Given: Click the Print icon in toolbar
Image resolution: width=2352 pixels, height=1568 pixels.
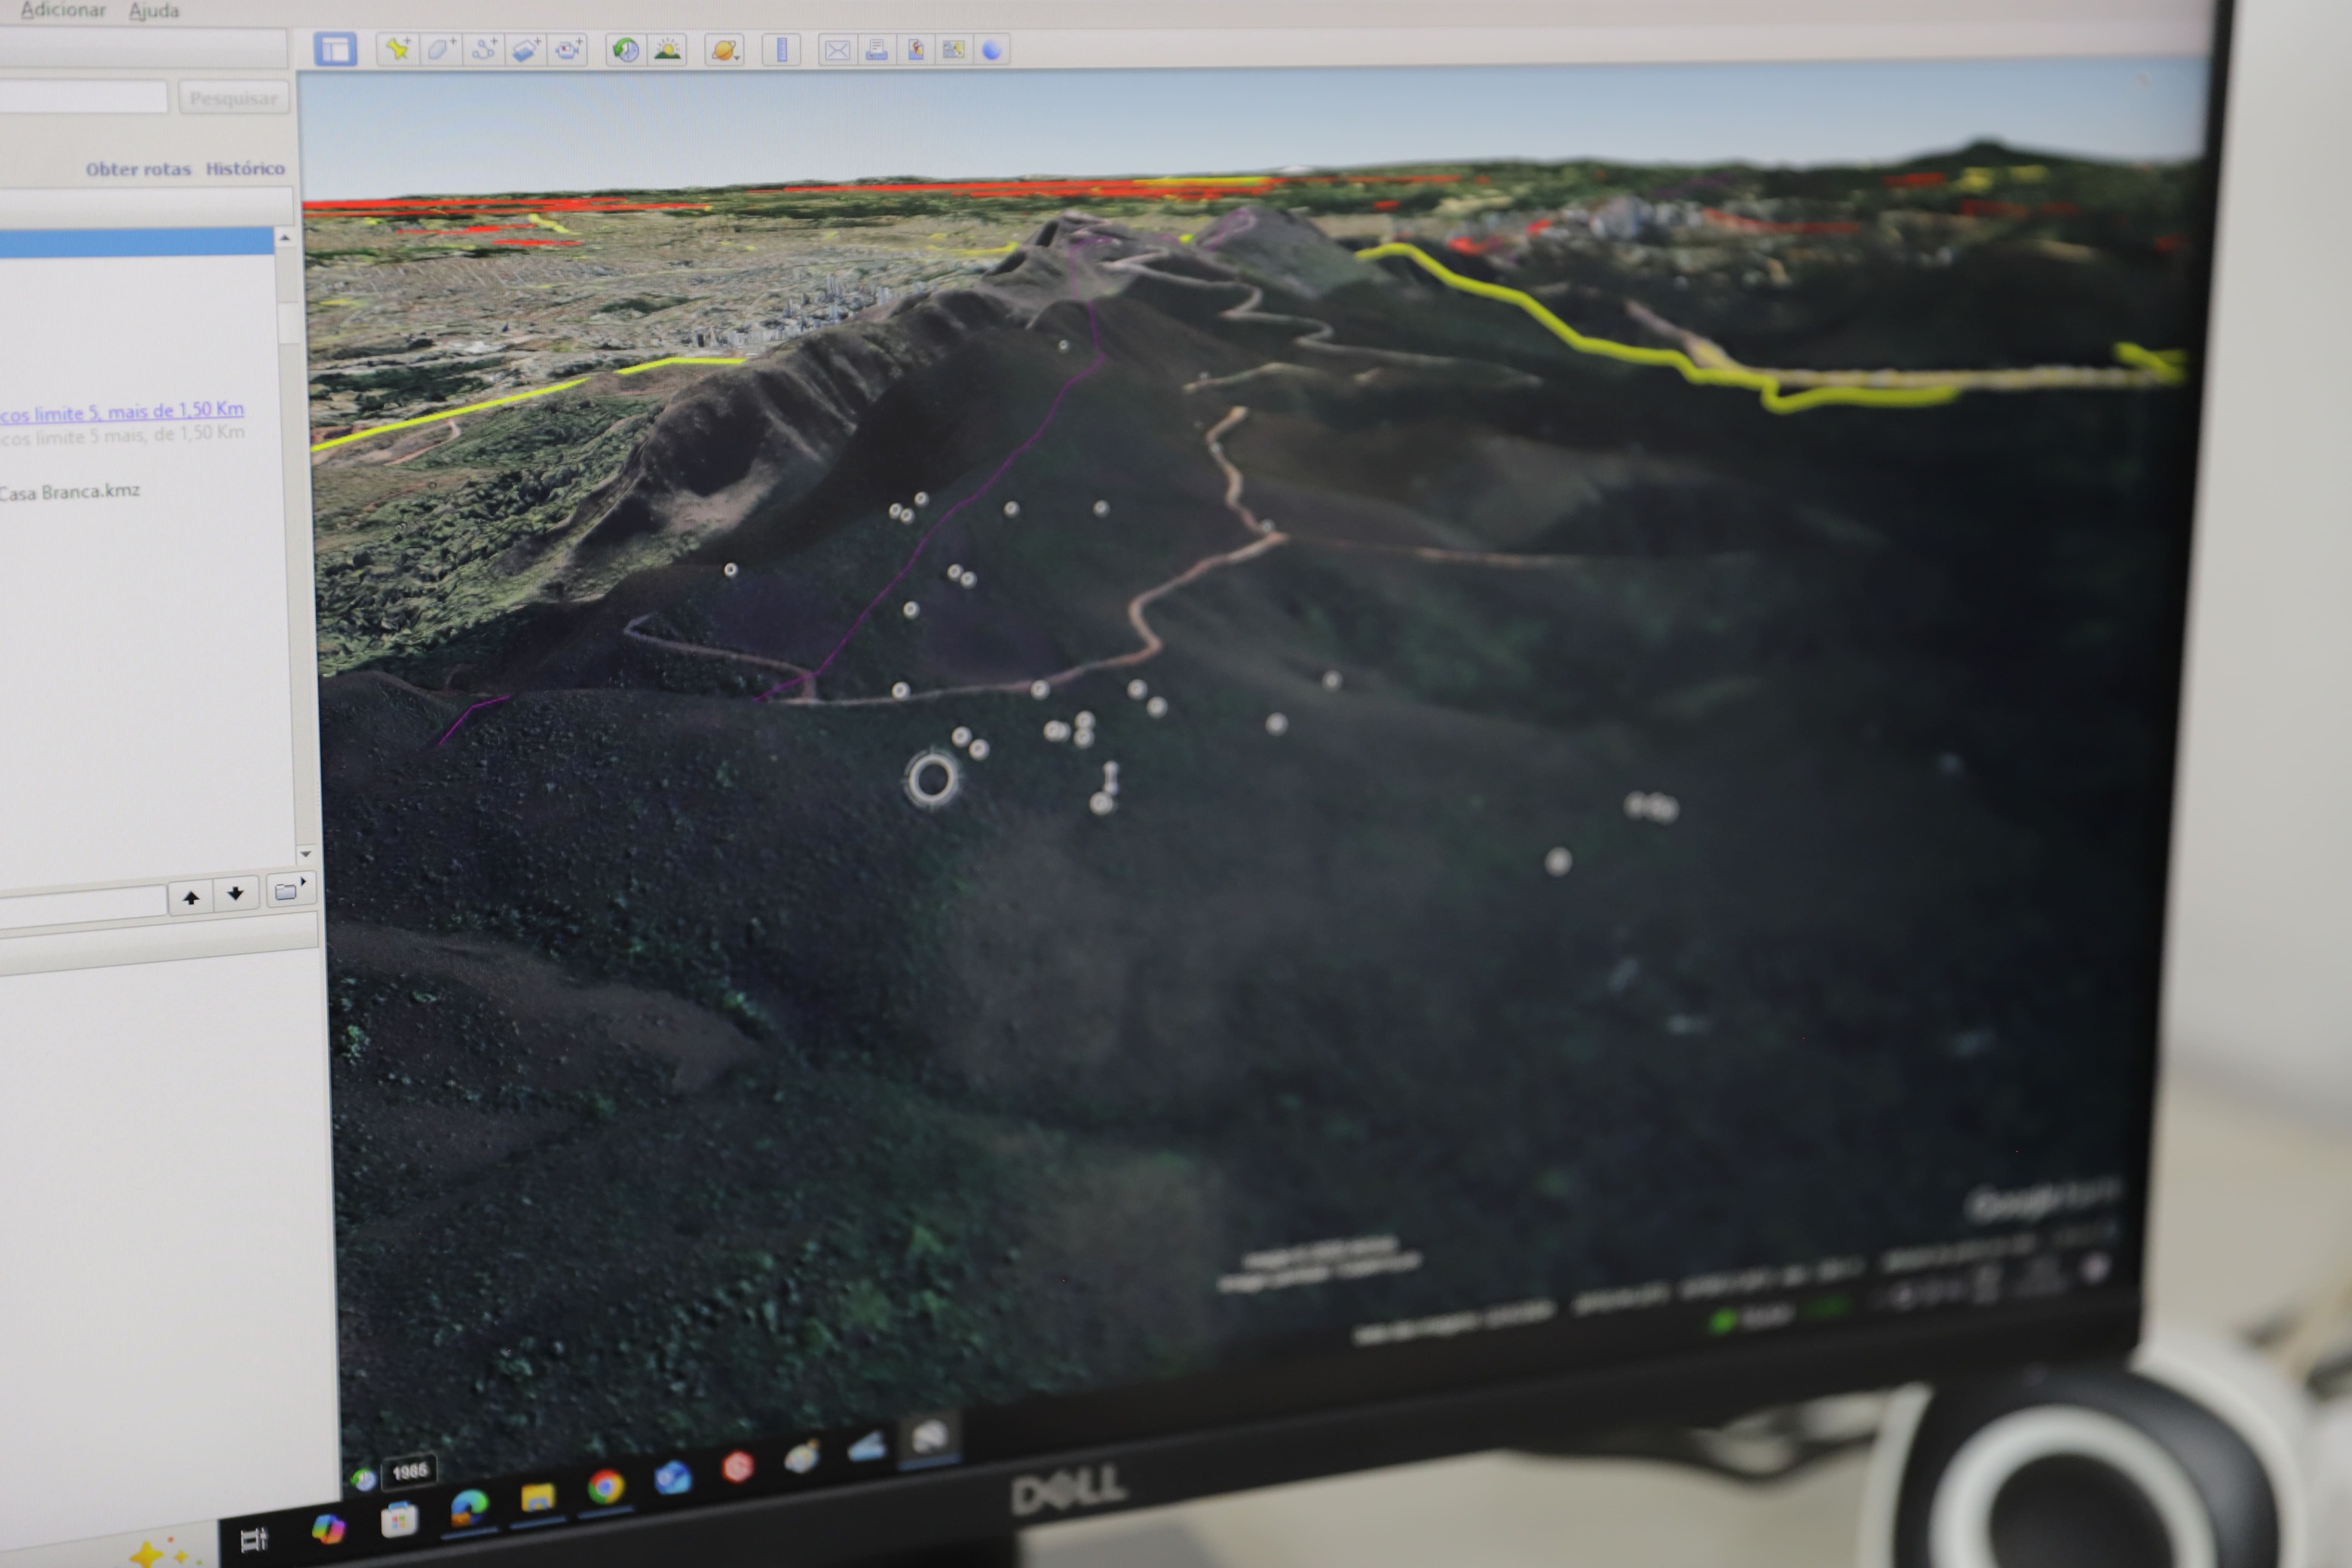Looking at the screenshot, I should pyautogui.click(x=876, y=49).
